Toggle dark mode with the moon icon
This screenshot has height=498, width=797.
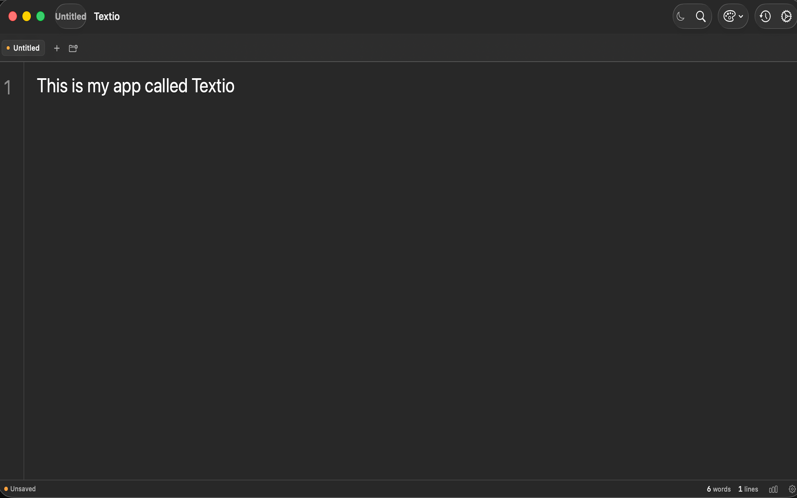(681, 16)
